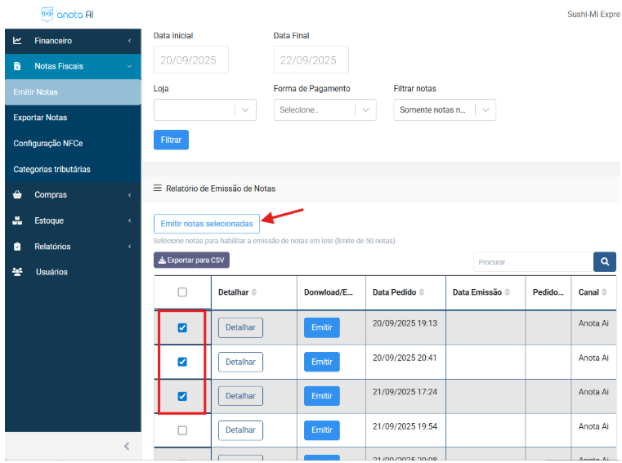
Task: Click the blue Filtrar button
Action: click(171, 140)
